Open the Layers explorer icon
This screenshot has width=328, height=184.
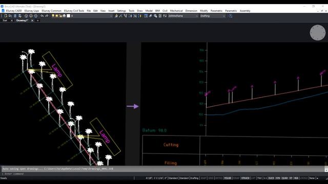pos(116,16)
